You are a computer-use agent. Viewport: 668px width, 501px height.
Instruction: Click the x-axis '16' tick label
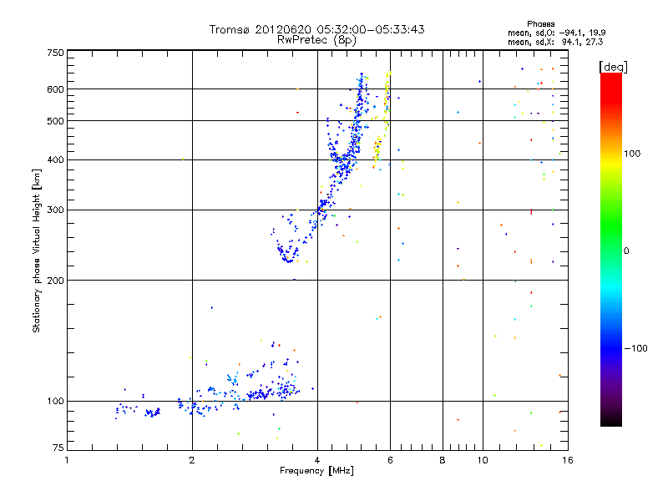click(x=568, y=460)
